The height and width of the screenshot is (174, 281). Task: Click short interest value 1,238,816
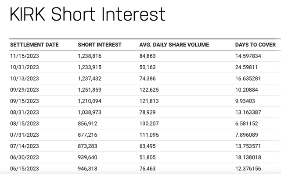90,56
